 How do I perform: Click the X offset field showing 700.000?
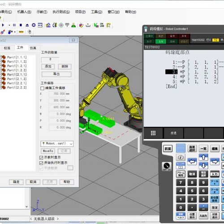coord(57,94)
